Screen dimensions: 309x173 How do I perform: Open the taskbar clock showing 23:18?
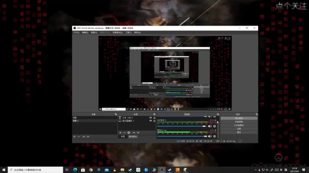click(x=294, y=170)
